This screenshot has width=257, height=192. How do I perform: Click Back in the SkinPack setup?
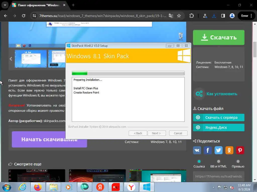click(138, 133)
